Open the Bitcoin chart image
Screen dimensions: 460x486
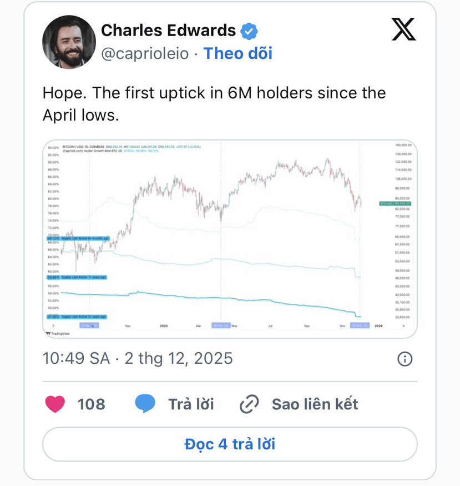[230, 239]
